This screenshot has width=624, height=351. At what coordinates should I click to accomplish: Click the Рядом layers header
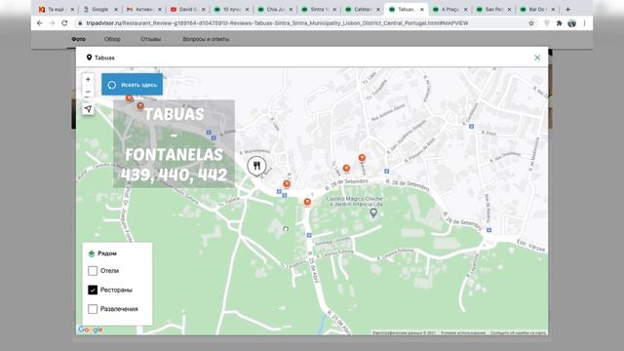[x=102, y=253]
